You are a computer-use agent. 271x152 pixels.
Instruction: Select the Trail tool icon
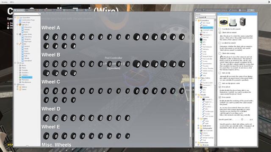(x=201, y=140)
